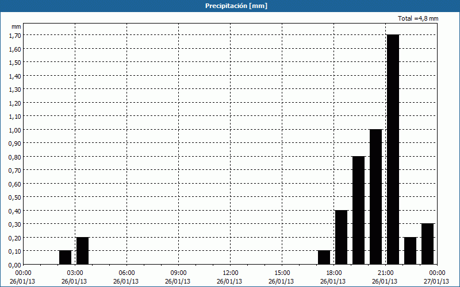Image resolution: width=460 pixels, height=287 pixels.
Task: Click the '00:00 27/01/13' x-axis label
Action: (436, 277)
